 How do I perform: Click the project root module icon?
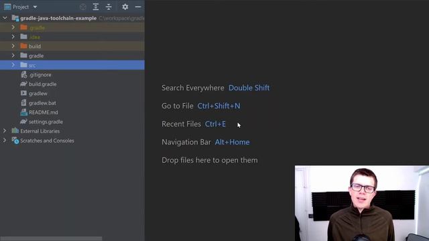click(15, 18)
